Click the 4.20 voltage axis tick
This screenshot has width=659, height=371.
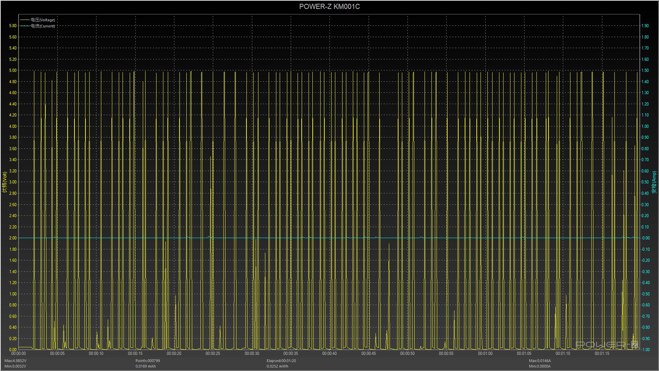click(13, 115)
